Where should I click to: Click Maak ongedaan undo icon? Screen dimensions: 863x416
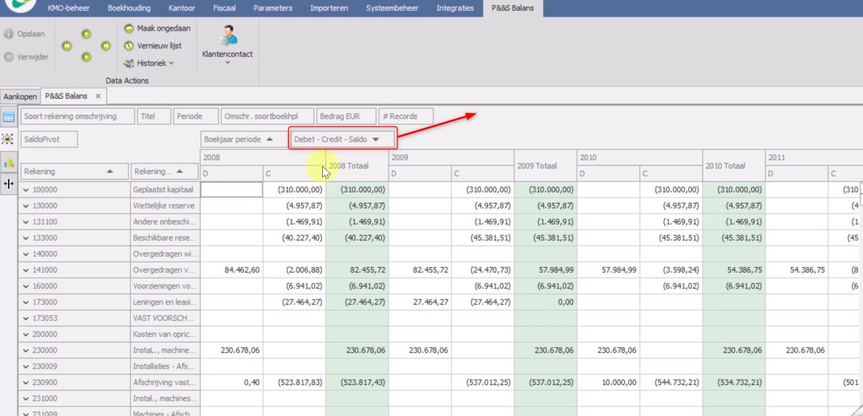coord(129,28)
